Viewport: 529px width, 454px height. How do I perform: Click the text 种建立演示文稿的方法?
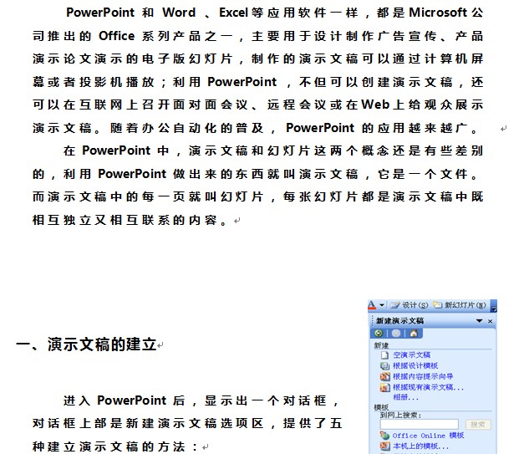[109, 447]
